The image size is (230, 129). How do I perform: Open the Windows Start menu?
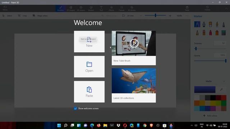point(59,125)
